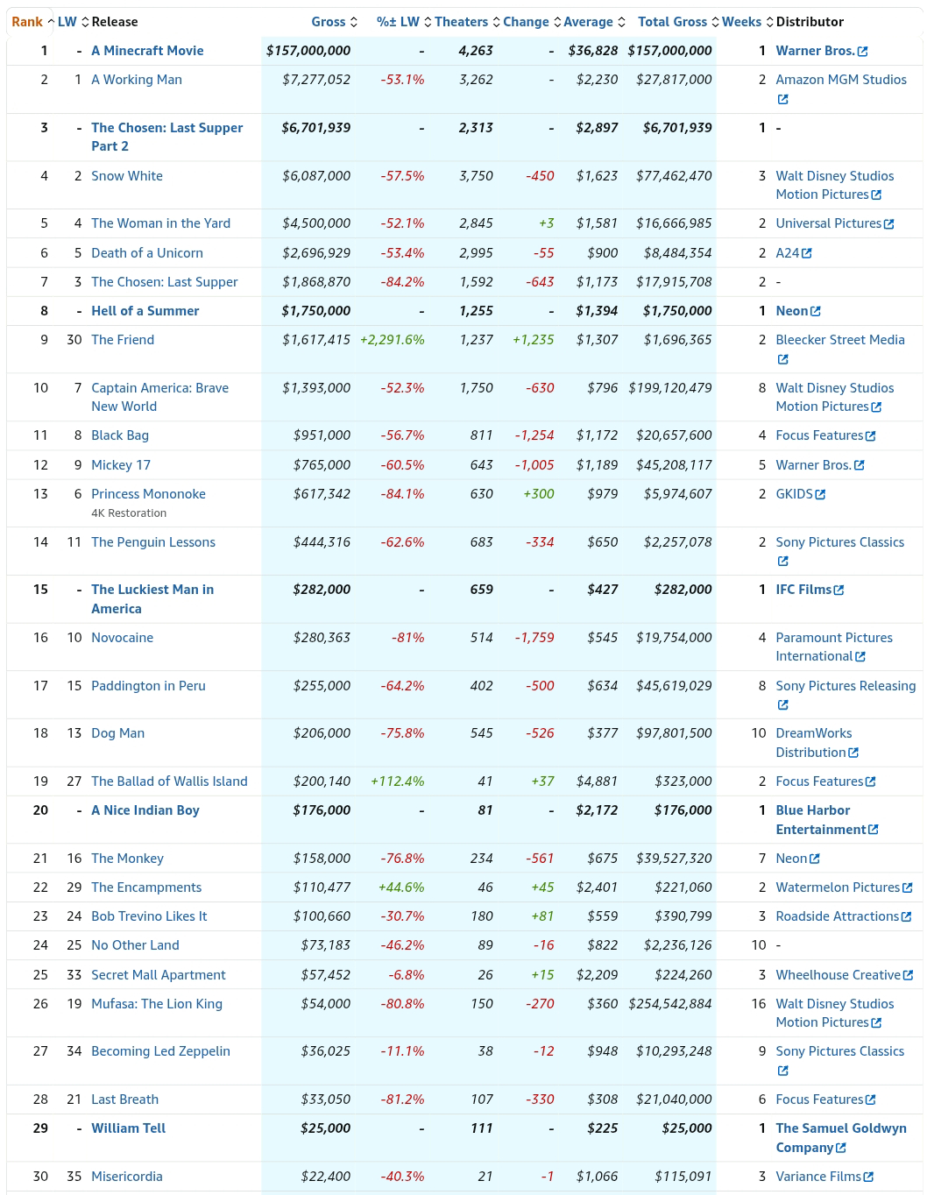Open The Luckiest Man in America link
Image resolution: width=927 pixels, height=1195 pixels.
[152, 599]
